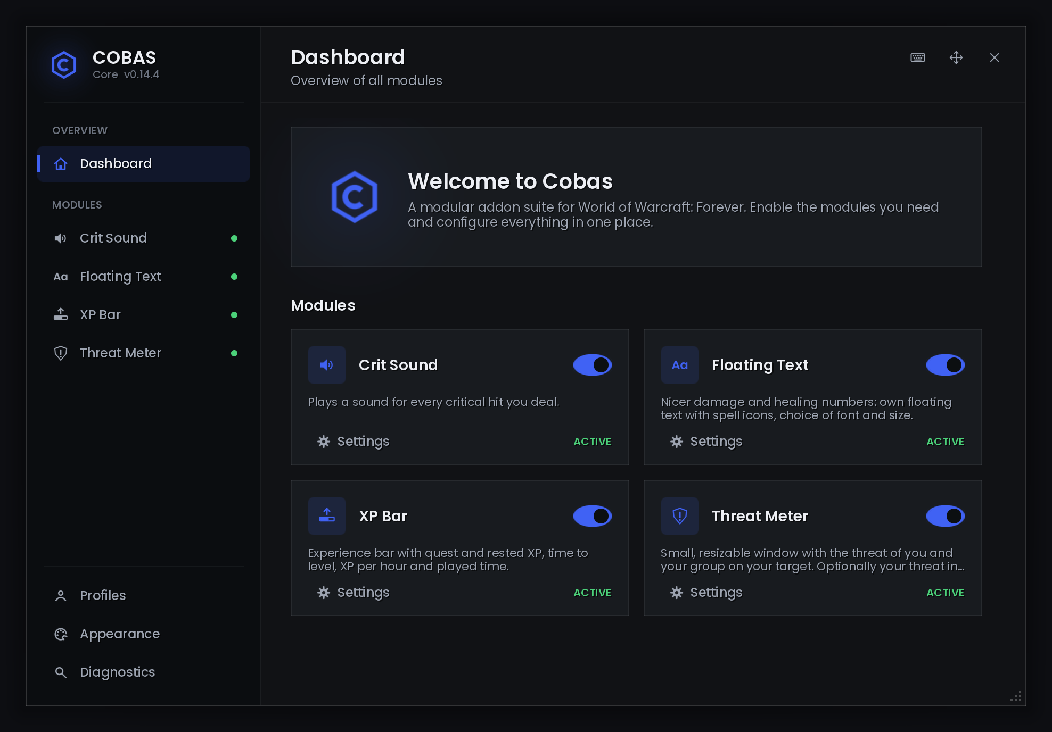Click the XP Bar card icon

(327, 516)
